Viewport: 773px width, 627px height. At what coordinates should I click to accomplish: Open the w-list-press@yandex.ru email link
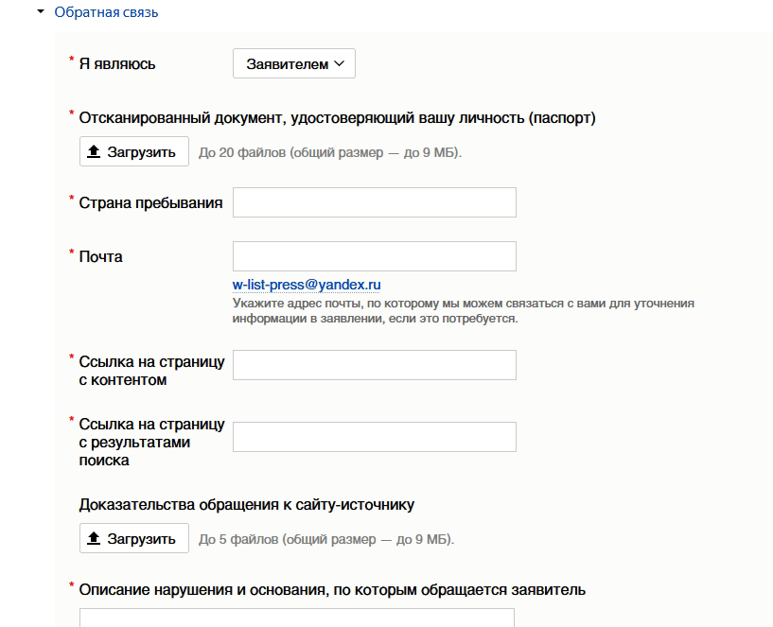click(x=307, y=285)
